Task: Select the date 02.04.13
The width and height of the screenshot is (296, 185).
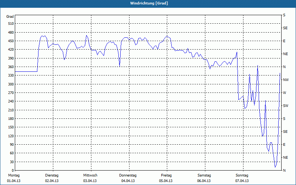Action: coord(52,181)
